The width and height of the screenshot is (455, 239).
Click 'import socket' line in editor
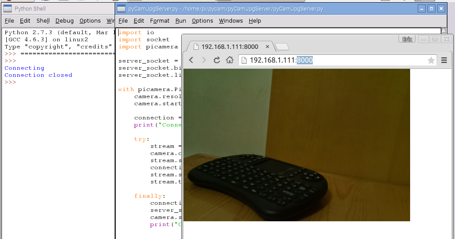click(144, 40)
